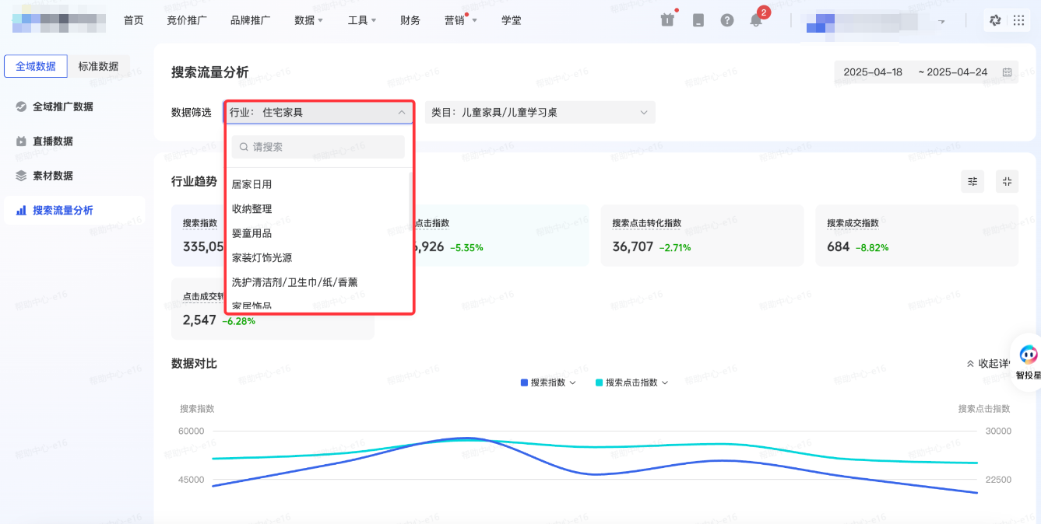1041x524 pixels.
Task: Click the cyan 搜索点击指数 legend color swatch
Action: (x=599, y=383)
